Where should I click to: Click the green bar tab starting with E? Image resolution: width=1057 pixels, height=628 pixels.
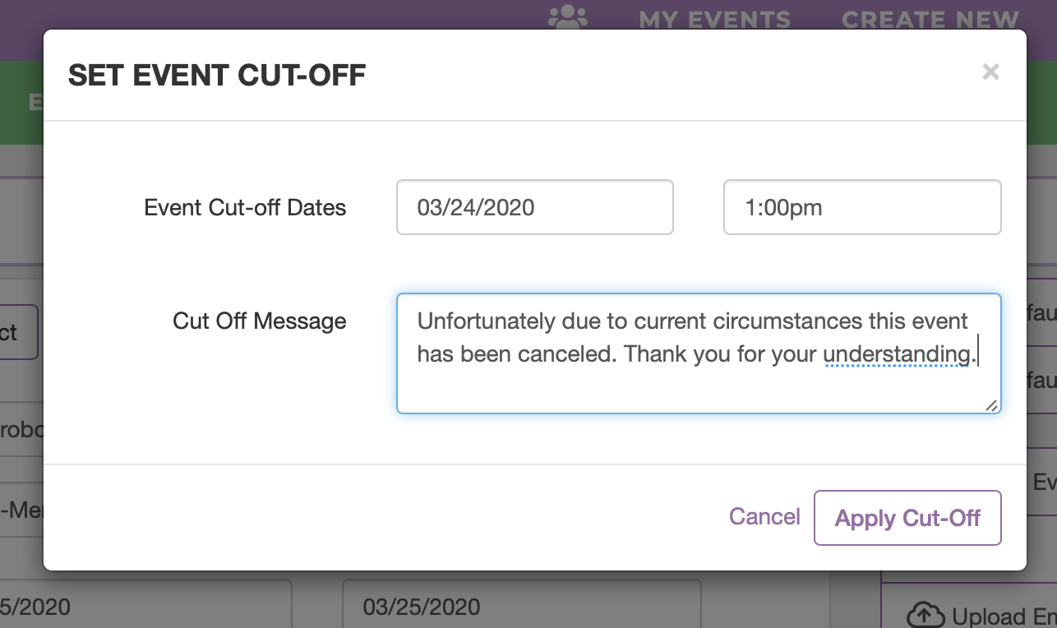pos(36,102)
